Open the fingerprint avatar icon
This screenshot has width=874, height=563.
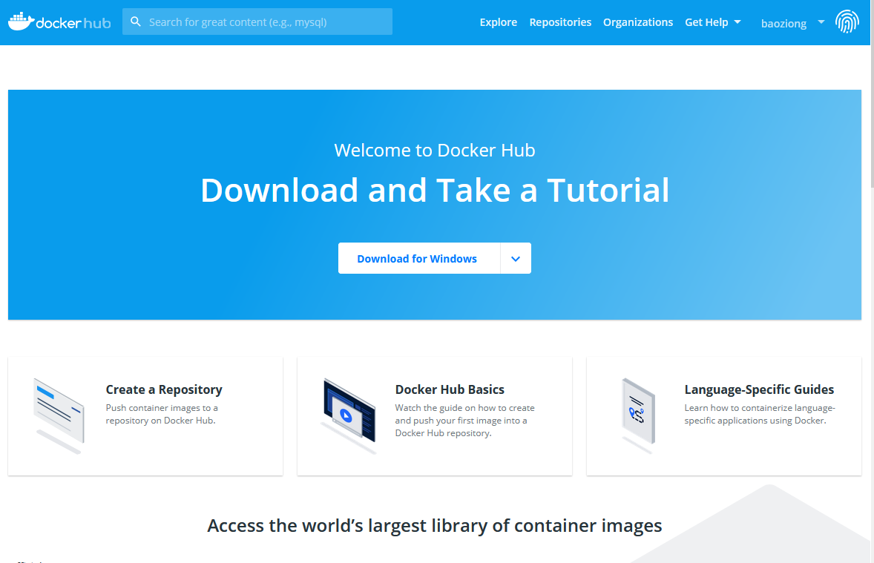tap(847, 22)
